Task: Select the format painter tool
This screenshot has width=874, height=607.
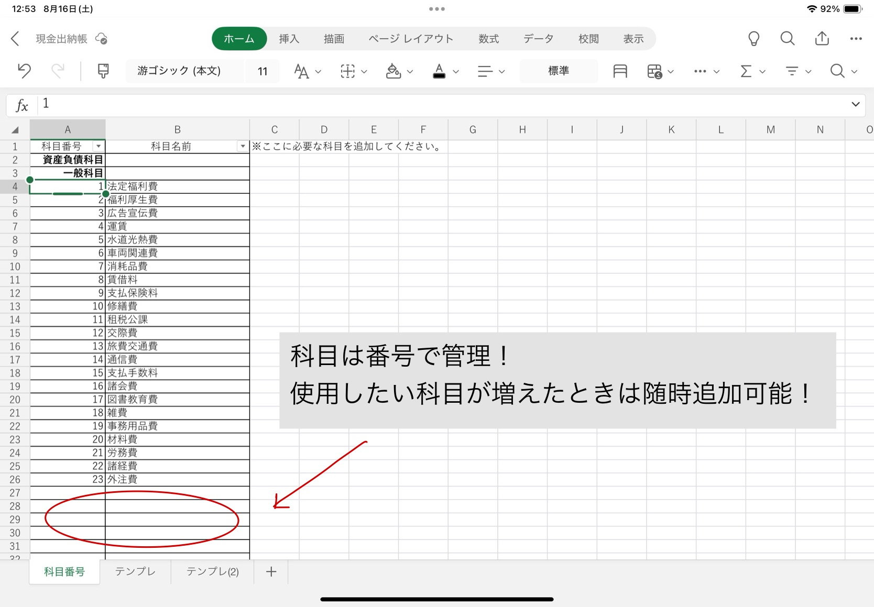Action: (x=103, y=71)
